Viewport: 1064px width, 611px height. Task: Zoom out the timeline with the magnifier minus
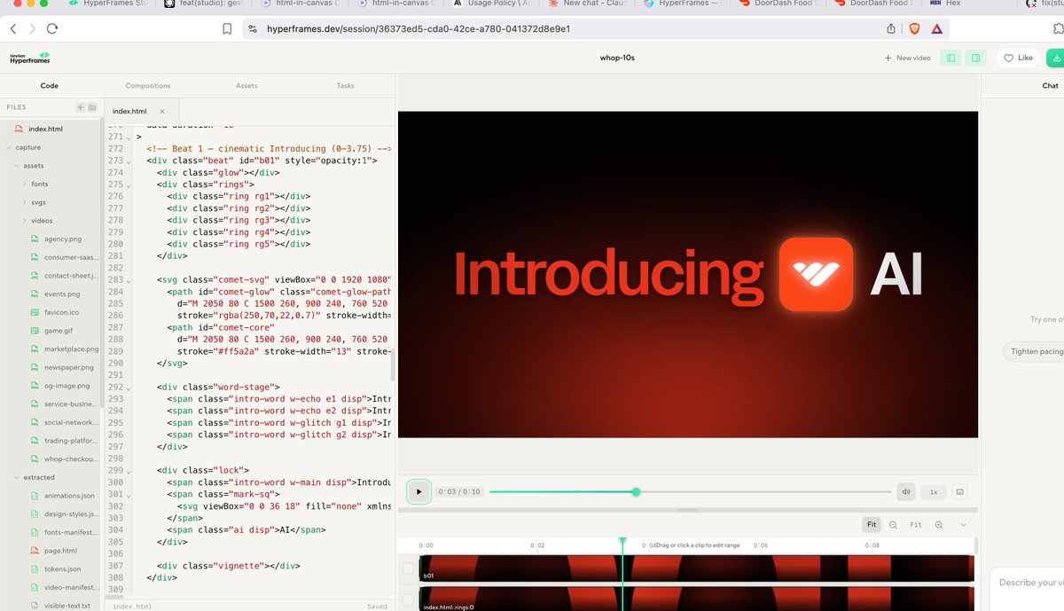893,525
